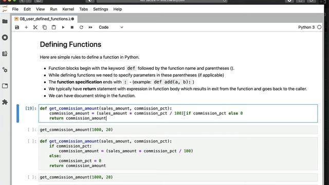Screen dimensions: 329x185
Task: Click the browser address bar
Action: coord(162,1)
